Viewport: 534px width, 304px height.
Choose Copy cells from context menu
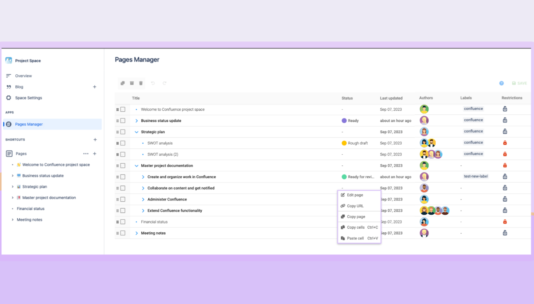pos(359,227)
